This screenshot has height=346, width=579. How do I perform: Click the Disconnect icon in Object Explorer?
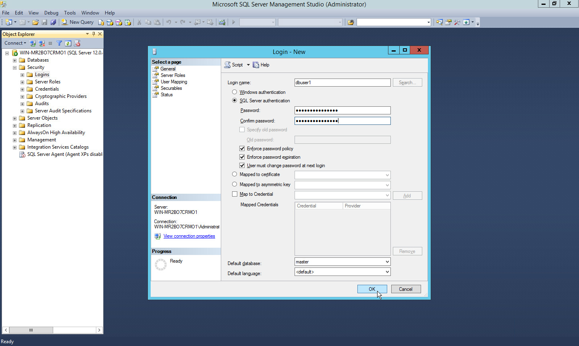coord(42,43)
